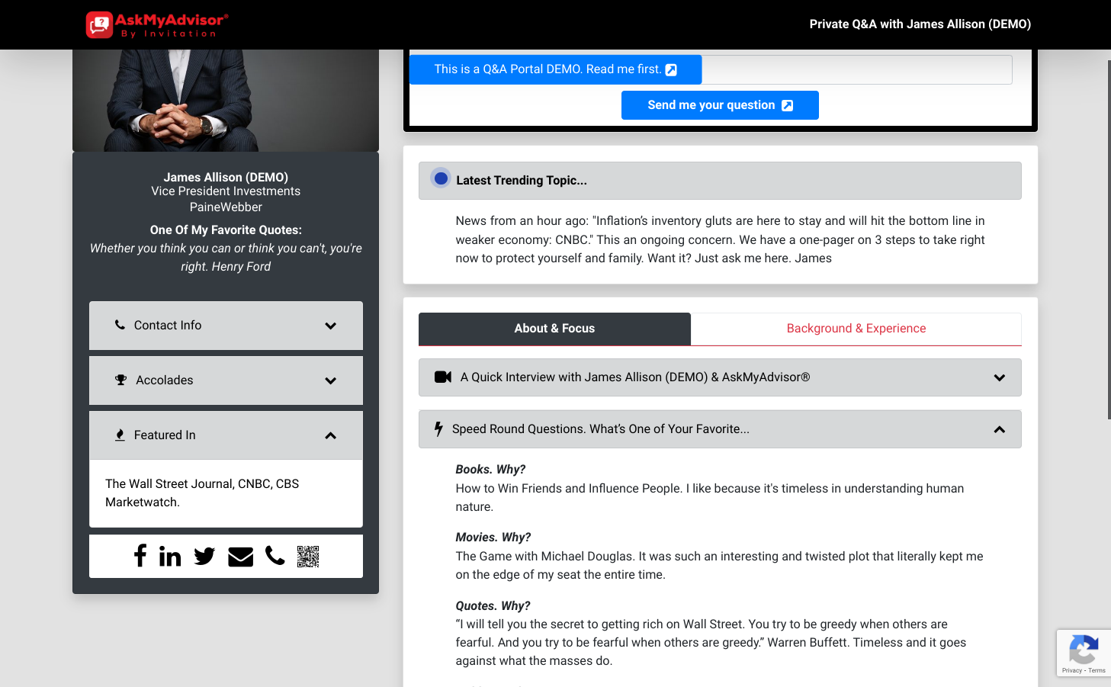Click the video camera icon beside Quick Interview
This screenshot has height=687, width=1111.
click(443, 377)
